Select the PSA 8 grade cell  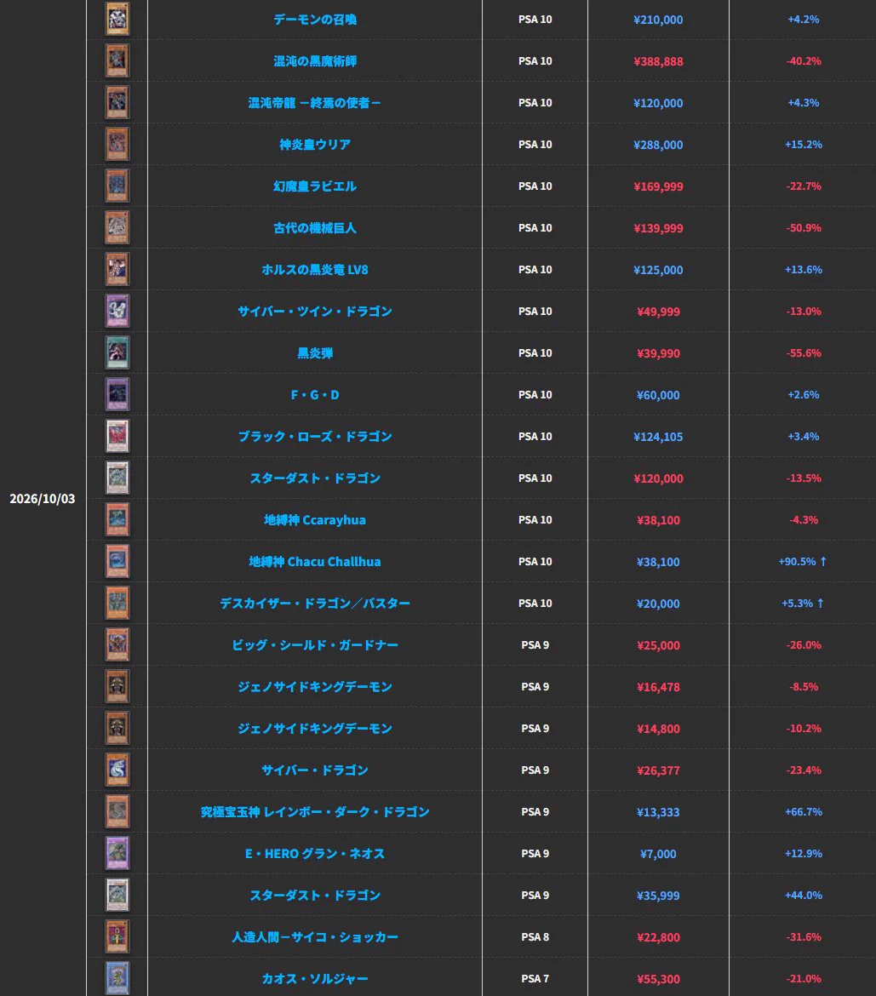click(535, 937)
